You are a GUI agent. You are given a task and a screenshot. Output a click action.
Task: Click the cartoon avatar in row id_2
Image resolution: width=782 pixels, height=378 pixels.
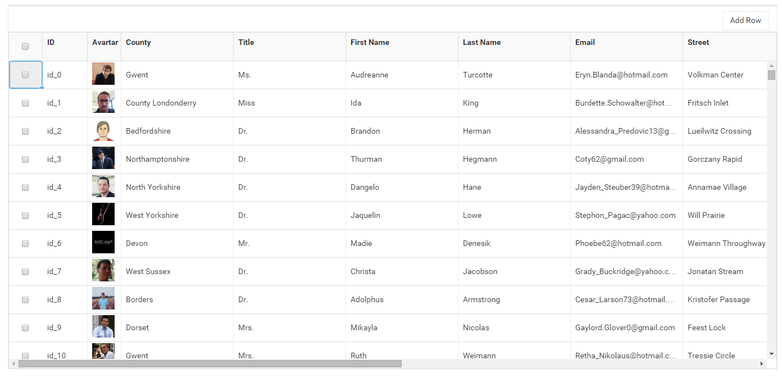(103, 131)
